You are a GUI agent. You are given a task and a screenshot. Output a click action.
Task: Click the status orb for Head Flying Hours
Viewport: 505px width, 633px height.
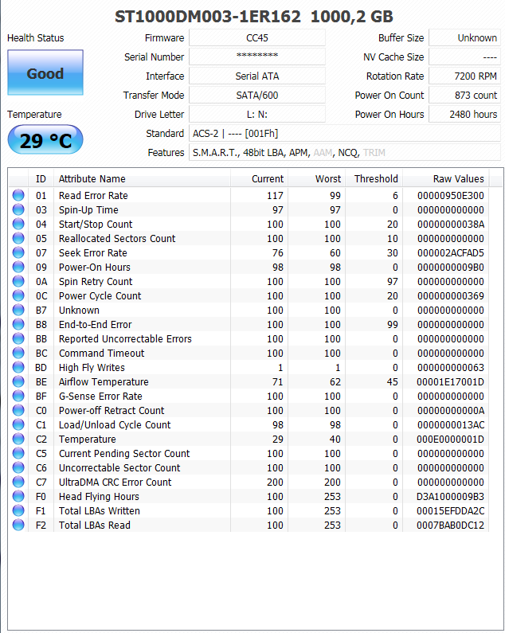tap(18, 496)
